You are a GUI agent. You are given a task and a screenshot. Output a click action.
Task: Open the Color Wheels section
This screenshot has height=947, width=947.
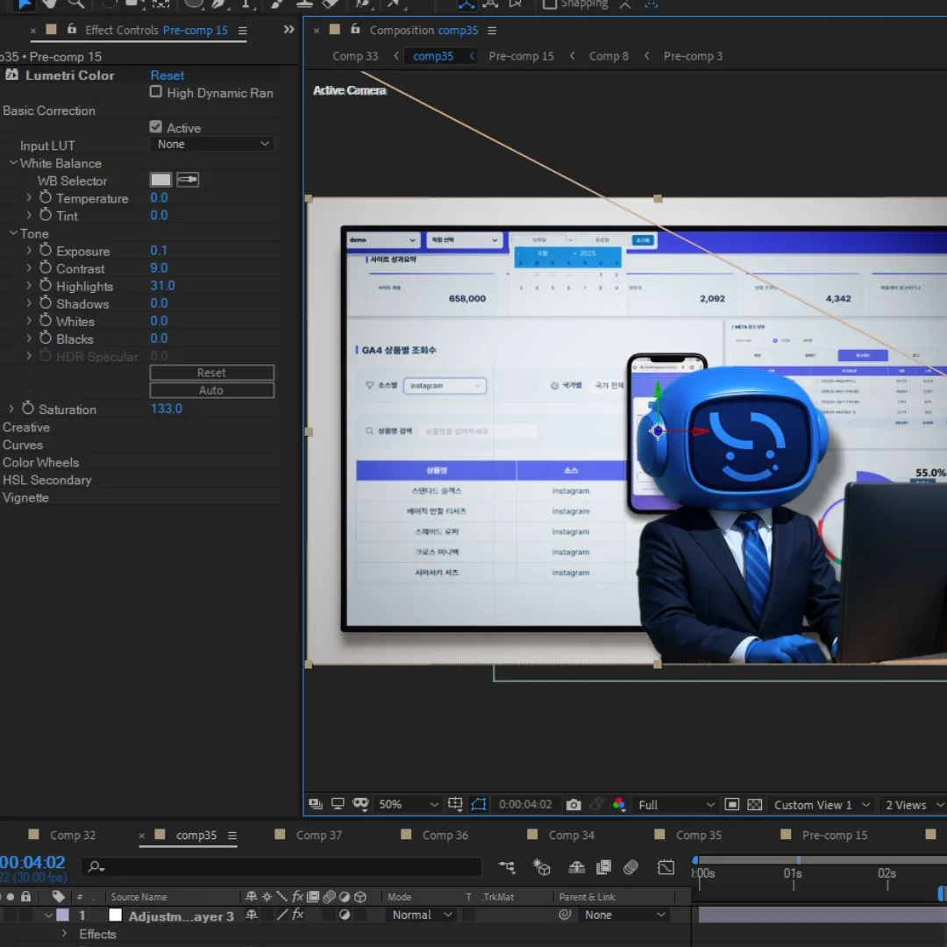40,462
